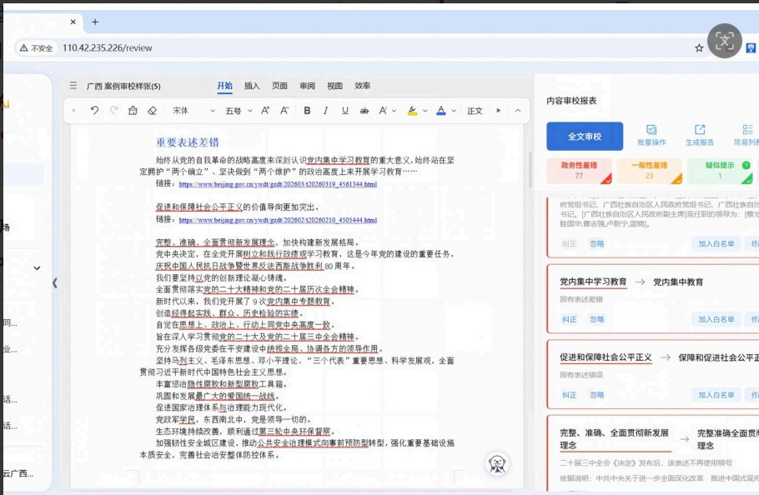This screenshot has width=759, height=495.
Task: Click the floating translate overlay icon
Action: click(724, 41)
